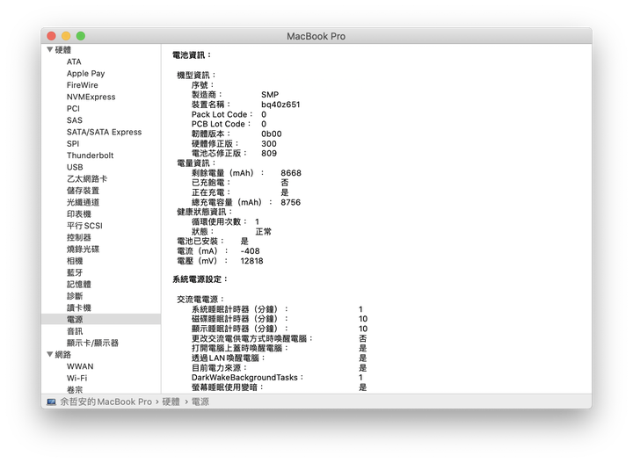Click the 系統睡眠計時器 row label
This screenshot has width=633, height=463.
[240, 309]
